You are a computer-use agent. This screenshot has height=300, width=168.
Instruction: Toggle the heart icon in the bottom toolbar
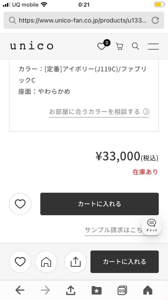[20, 262]
